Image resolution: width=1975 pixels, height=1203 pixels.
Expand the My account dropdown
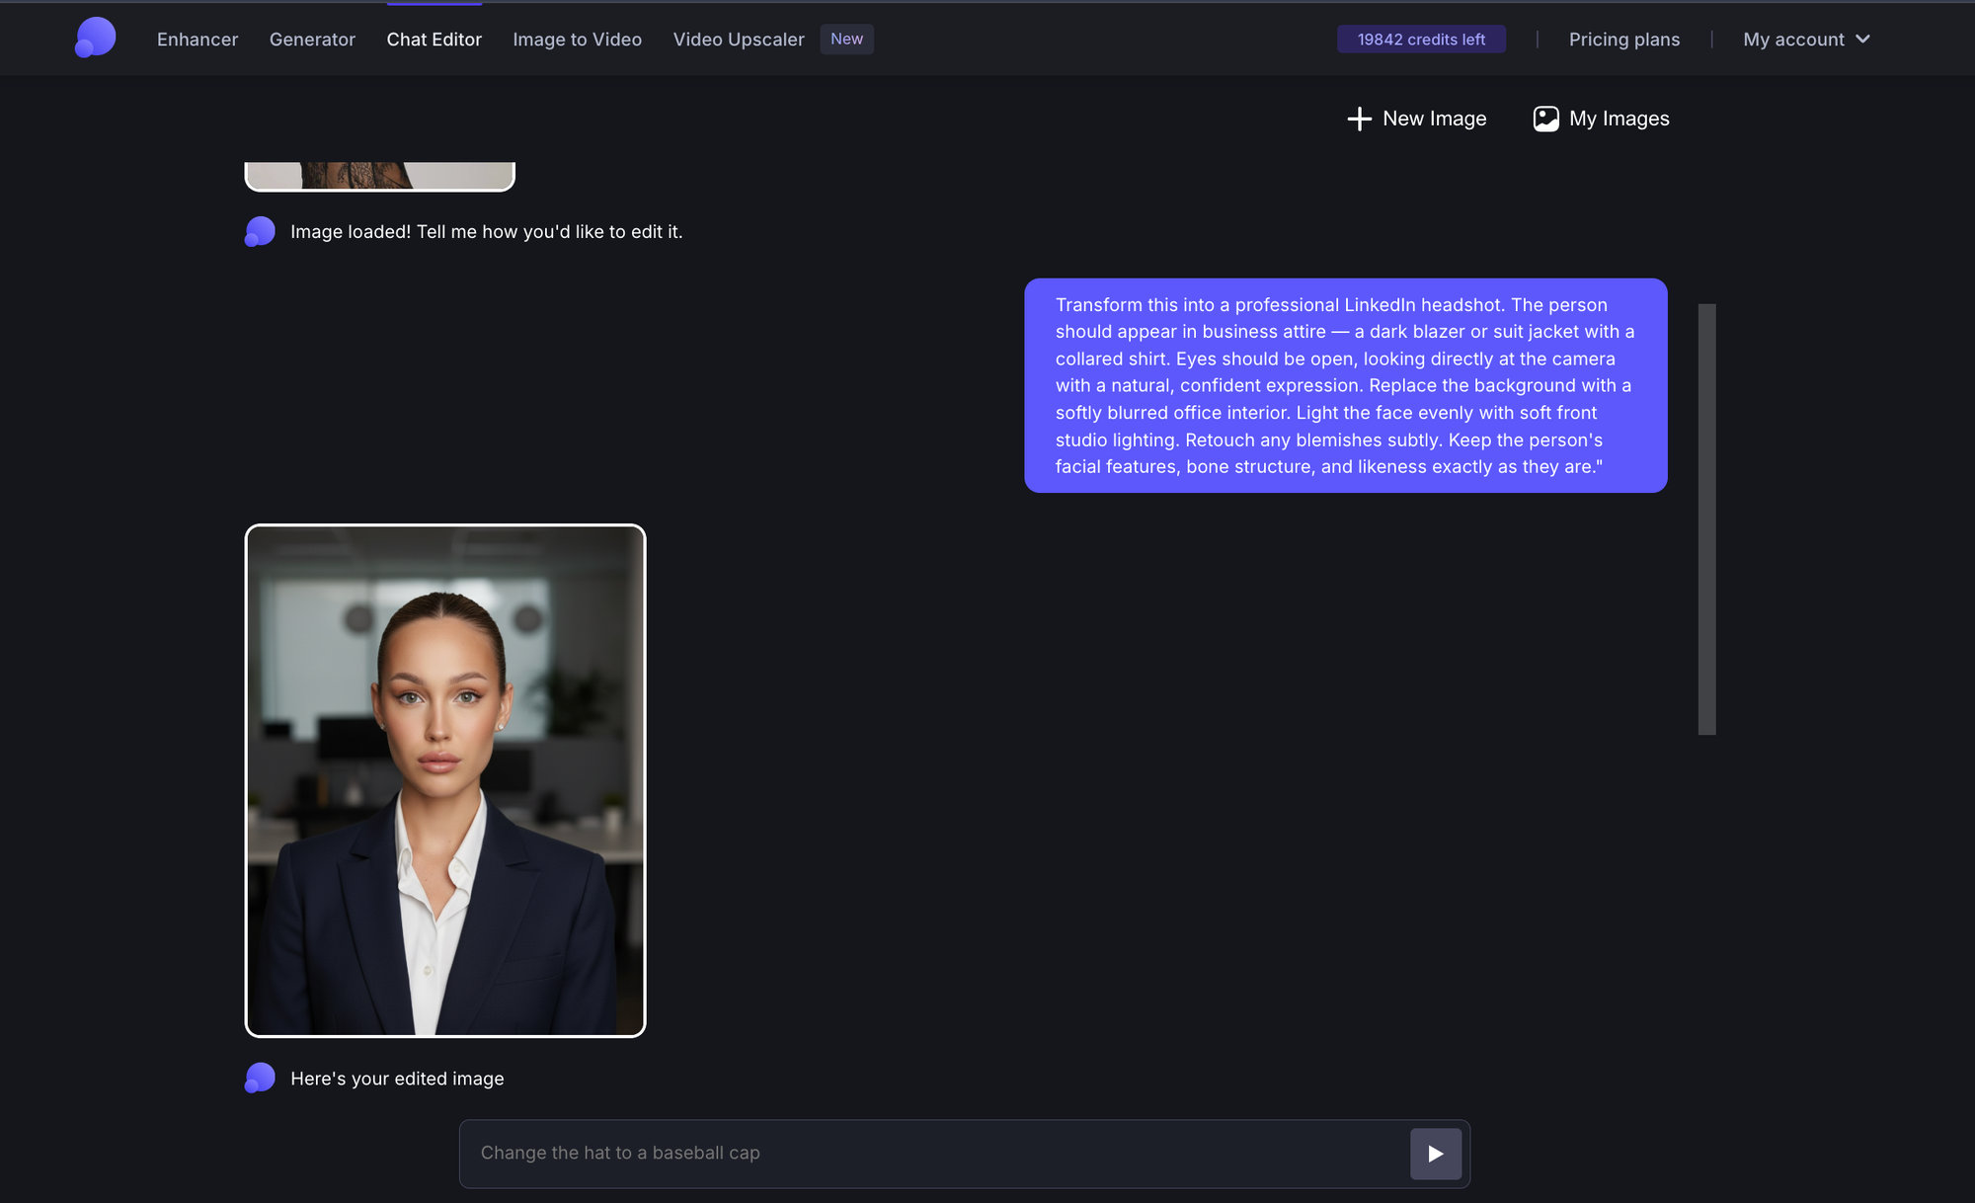1805,40
